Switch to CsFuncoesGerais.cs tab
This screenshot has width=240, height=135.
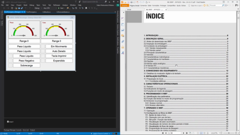pos(63,12)
